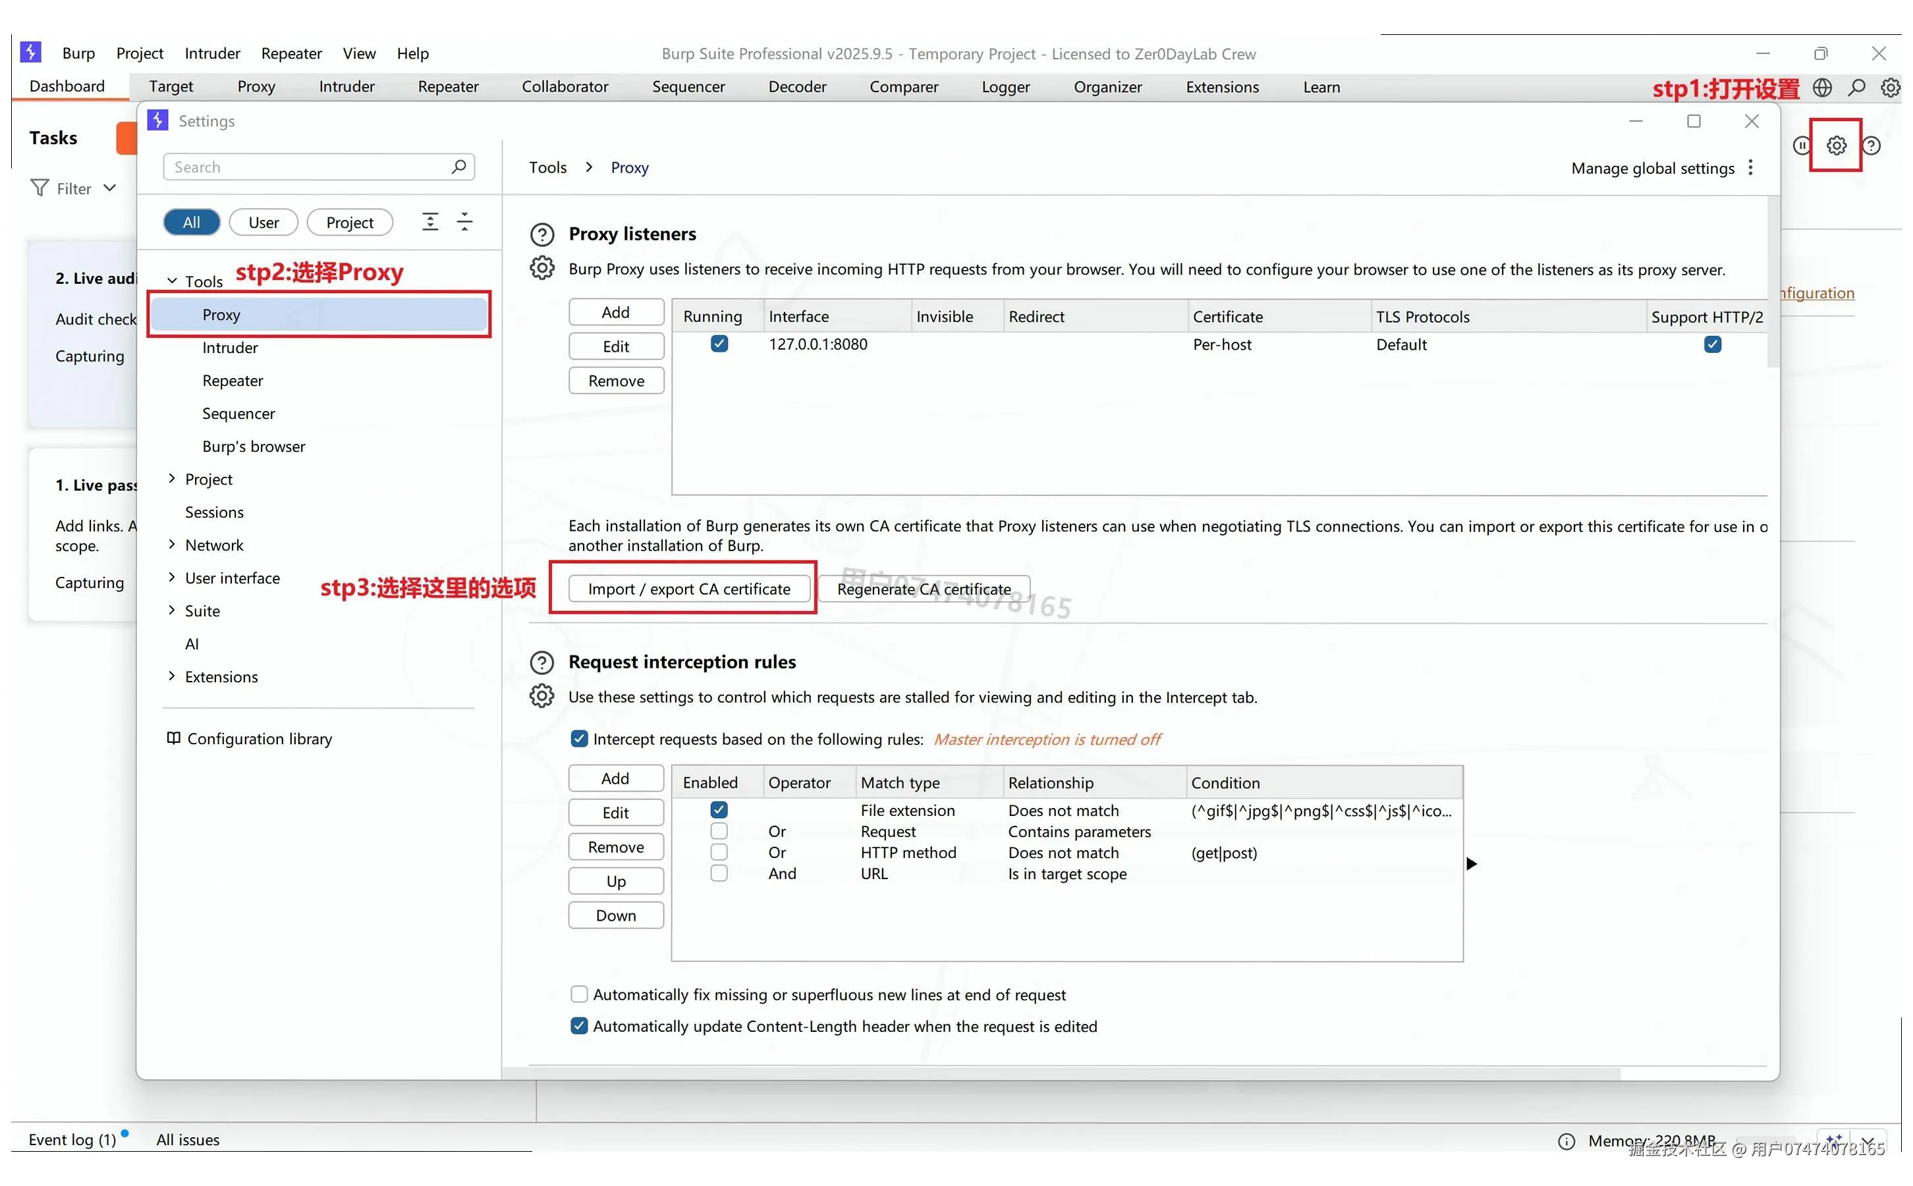The width and height of the screenshot is (1913, 1186).
Task: Disable the File extension rule checkbox
Action: click(x=719, y=809)
